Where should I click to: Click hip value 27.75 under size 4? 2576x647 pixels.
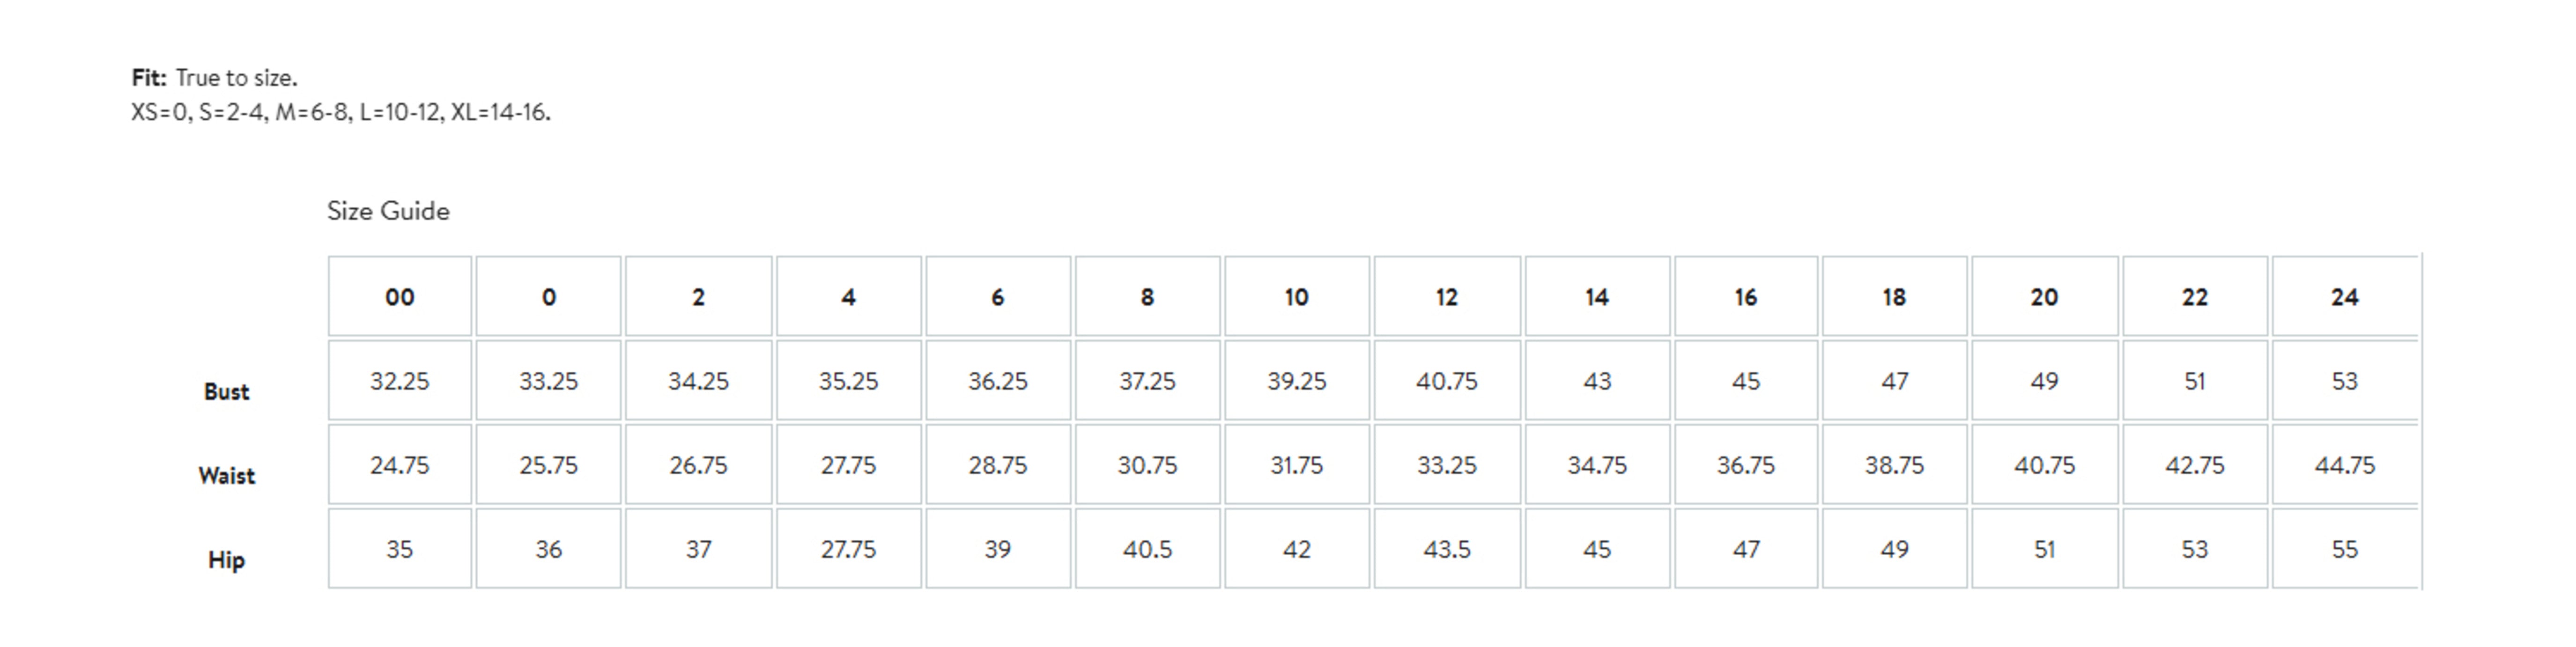coord(848,549)
